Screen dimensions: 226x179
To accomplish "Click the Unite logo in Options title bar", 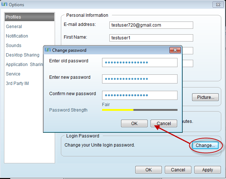I will point(4,4).
